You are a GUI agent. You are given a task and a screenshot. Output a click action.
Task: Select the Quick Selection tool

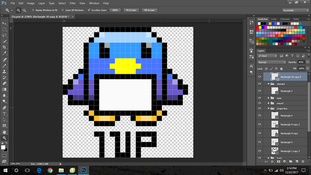pyautogui.click(x=4, y=41)
